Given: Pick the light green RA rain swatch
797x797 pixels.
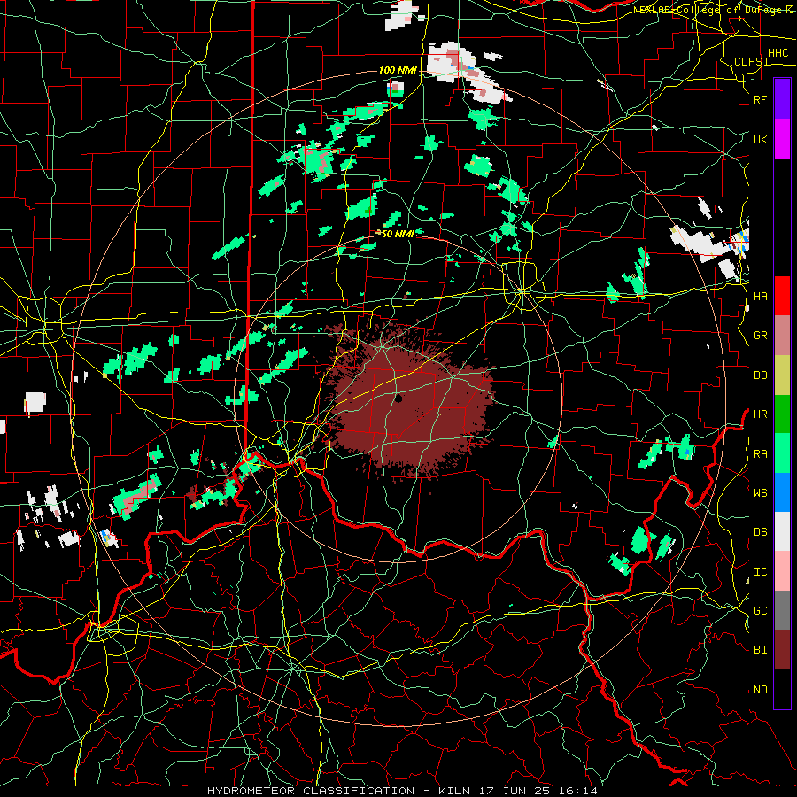Looking at the screenshot, I should click(x=782, y=453).
